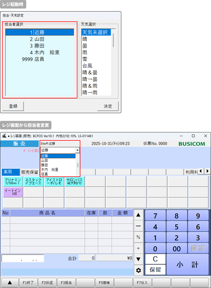Click the minus key beside the keypad

click(138, 226)
